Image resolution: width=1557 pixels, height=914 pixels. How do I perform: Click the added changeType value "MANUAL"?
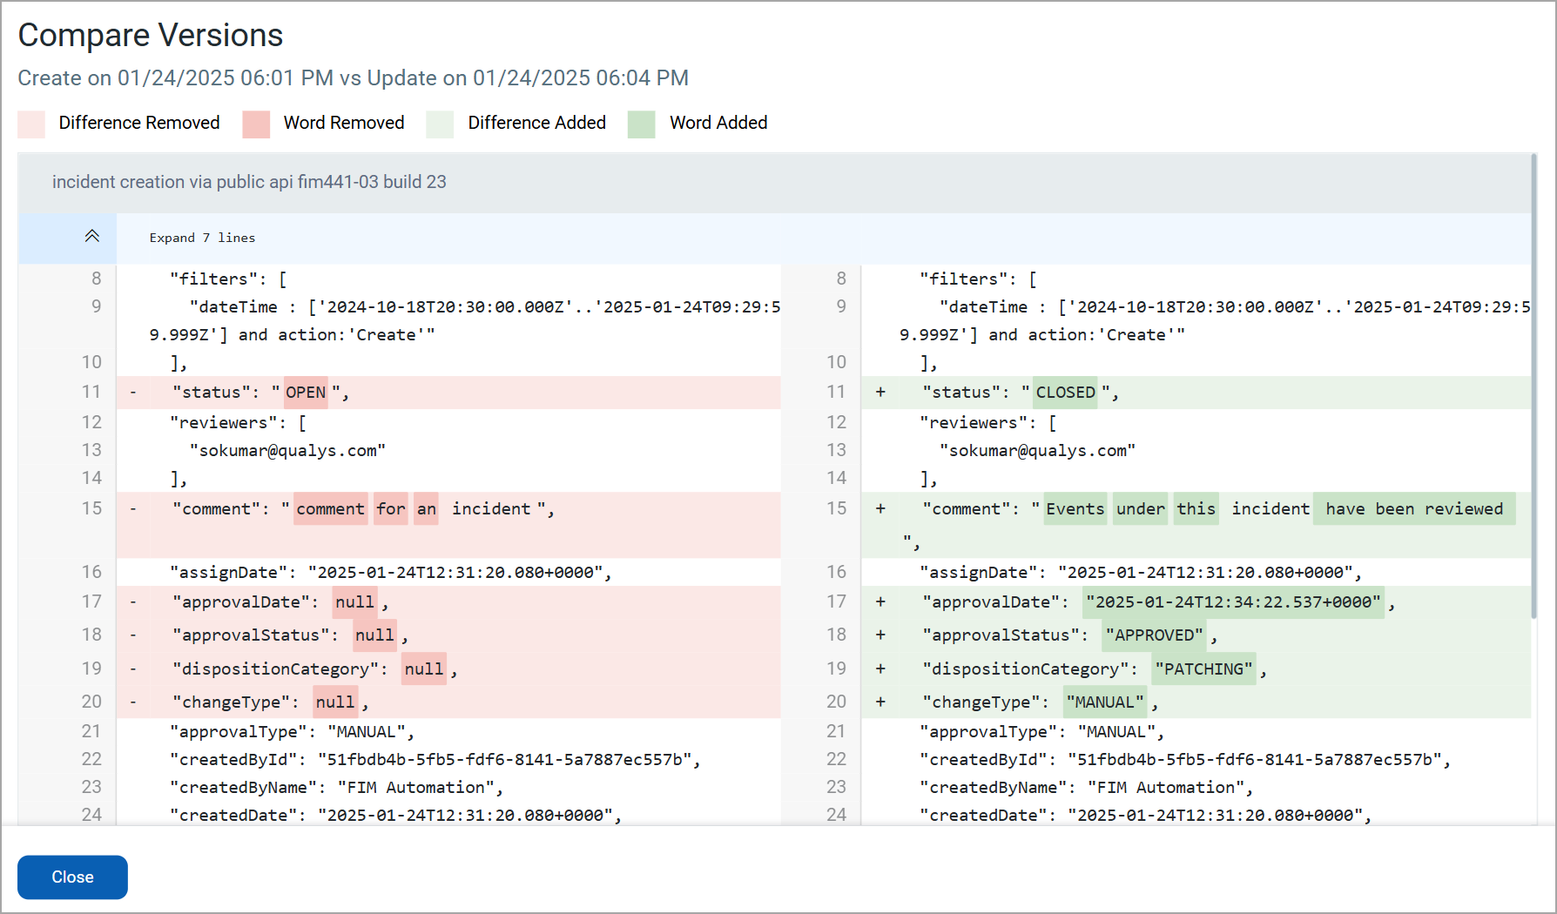[x=1105, y=702]
